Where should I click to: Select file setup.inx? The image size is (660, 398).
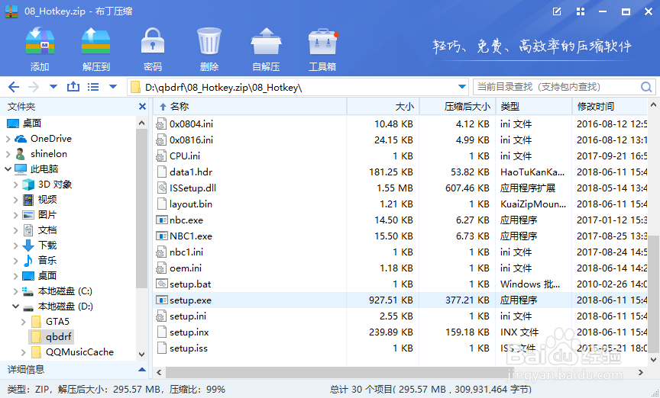coord(189,332)
